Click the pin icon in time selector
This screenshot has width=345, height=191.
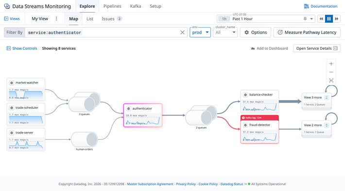click(x=305, y=19)
